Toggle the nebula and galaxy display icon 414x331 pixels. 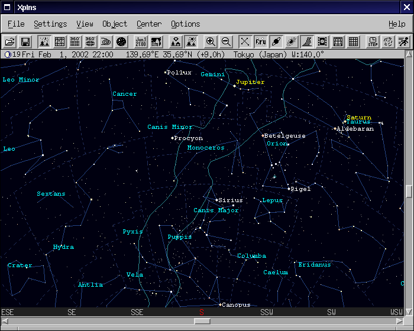click(292, 42)
